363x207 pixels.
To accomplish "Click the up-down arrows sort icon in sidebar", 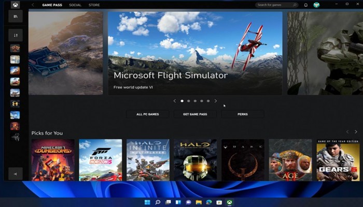I will (16, 35).
